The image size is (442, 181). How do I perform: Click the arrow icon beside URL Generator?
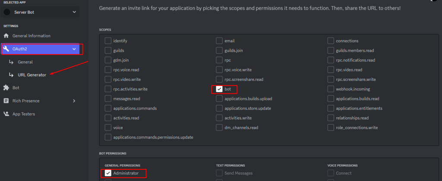[x=11, y=75]
